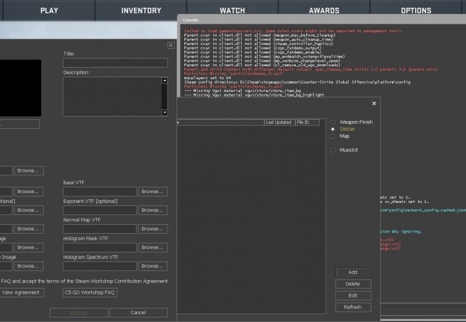The width and height of the screenshot is (466, 322).
Task: Close the workshop publish dialog with X
Action: 170,46
